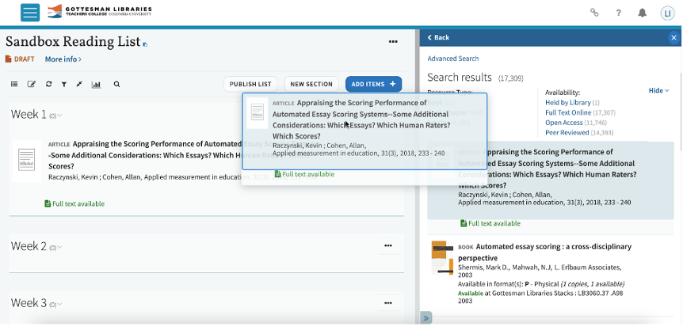The width and height of the screenshot is (683, 326).
Task: Expand Week 3 section chevron
Action: [x=59, y=304]
